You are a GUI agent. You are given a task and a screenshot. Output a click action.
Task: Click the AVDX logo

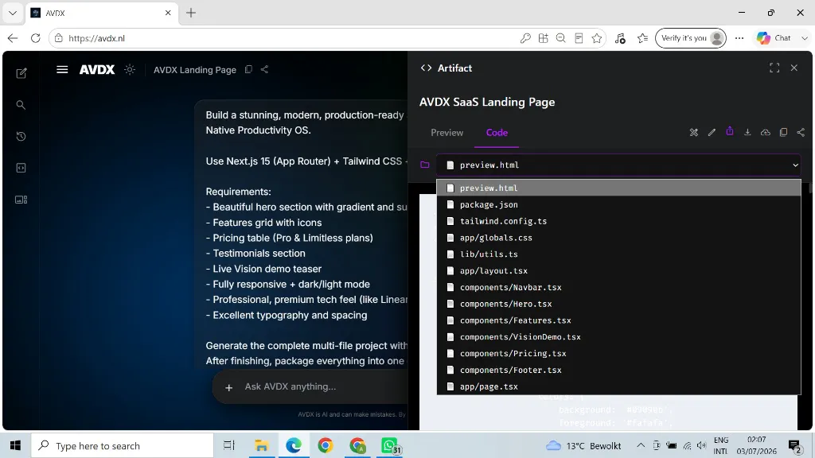click(96, 70)
